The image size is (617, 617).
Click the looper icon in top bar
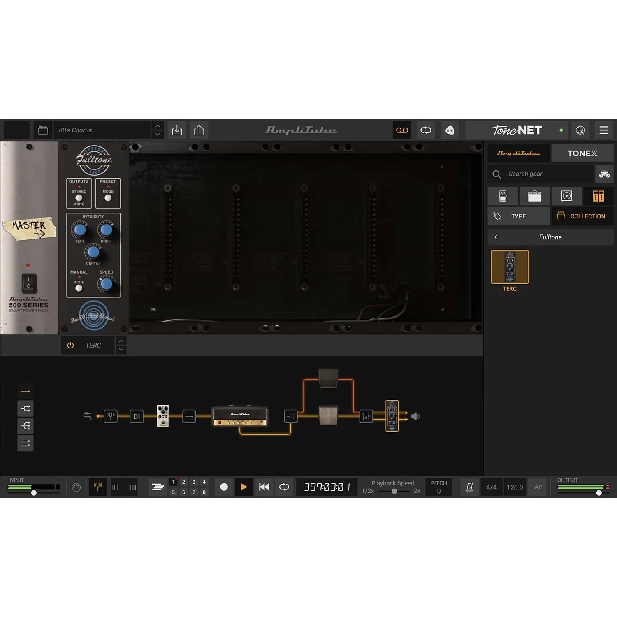(426, 130)
